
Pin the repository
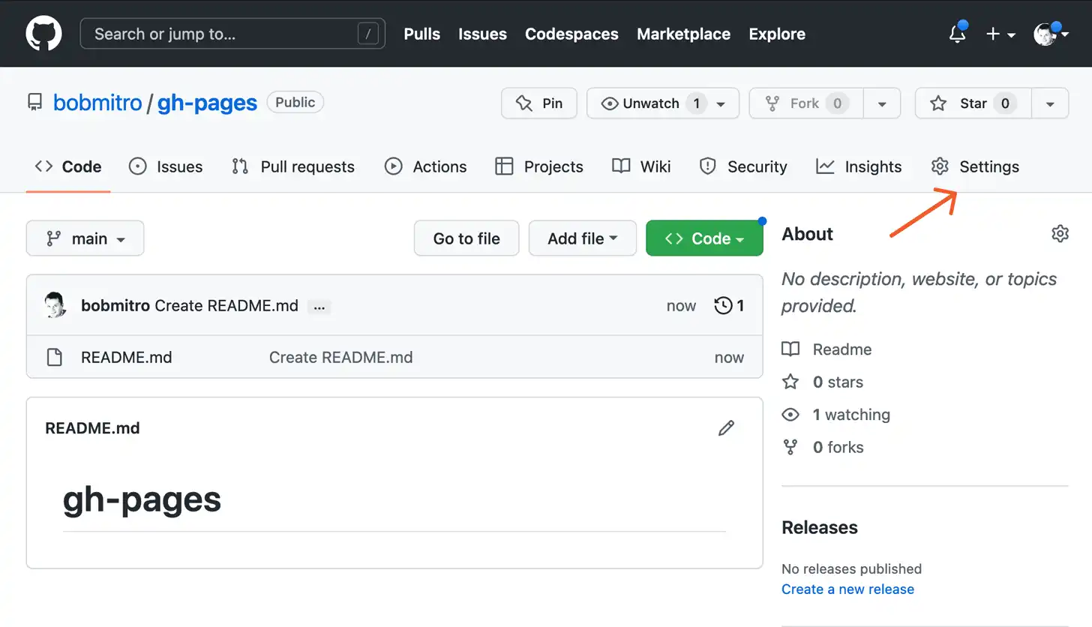538,103
